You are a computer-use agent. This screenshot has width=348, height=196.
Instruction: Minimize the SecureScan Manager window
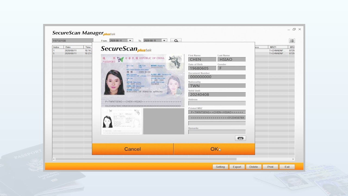tap(289, 29)
